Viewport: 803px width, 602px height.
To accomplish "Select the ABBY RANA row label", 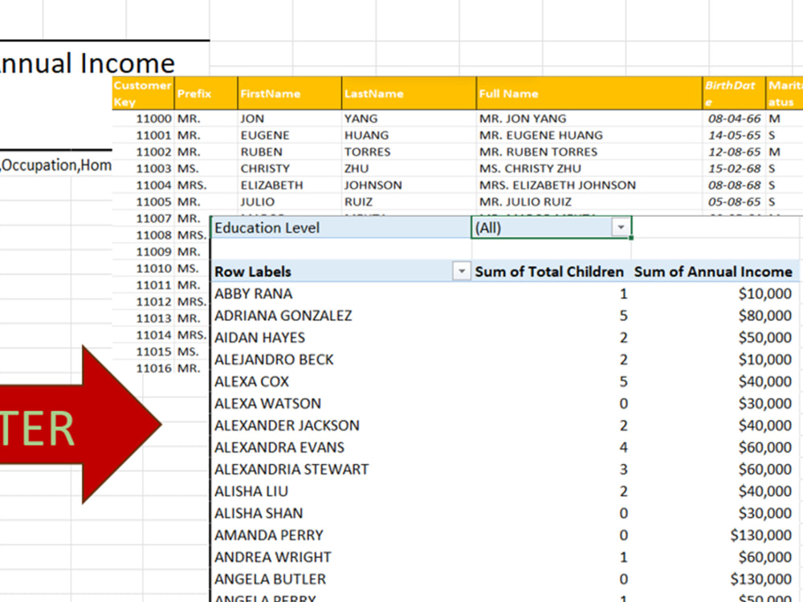I will [x=254, y=294].
